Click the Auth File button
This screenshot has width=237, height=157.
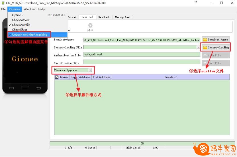[x=216, y=55]
